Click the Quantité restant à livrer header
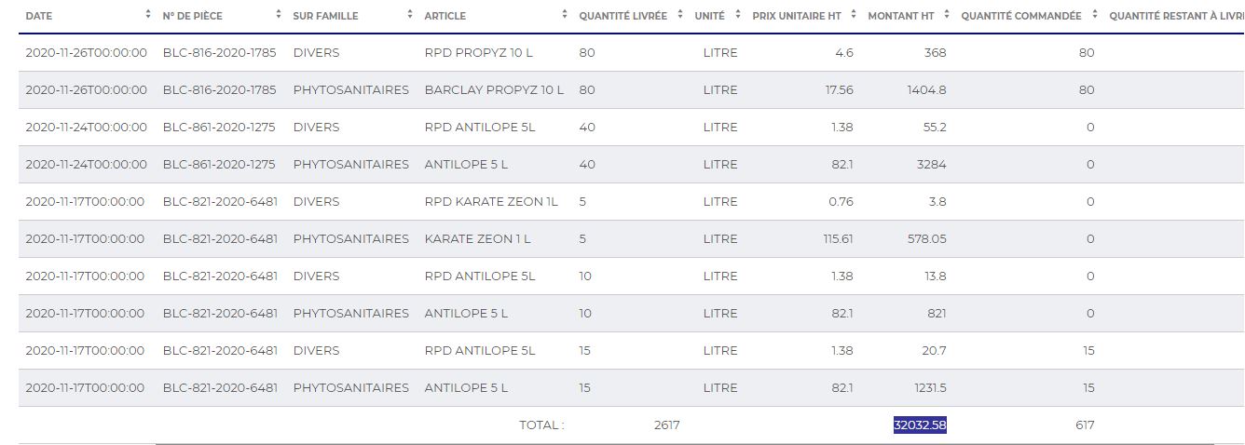1245x445 pixels. 1176,16
